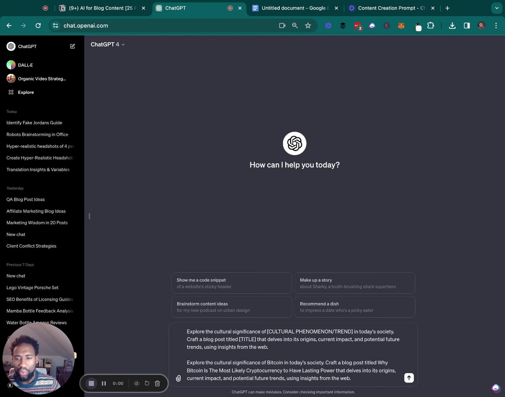Viewport: 505px width, 397px height.
Task: Choose the Brainstorm content ideas suggestion
Action: (x=232, y=307)
